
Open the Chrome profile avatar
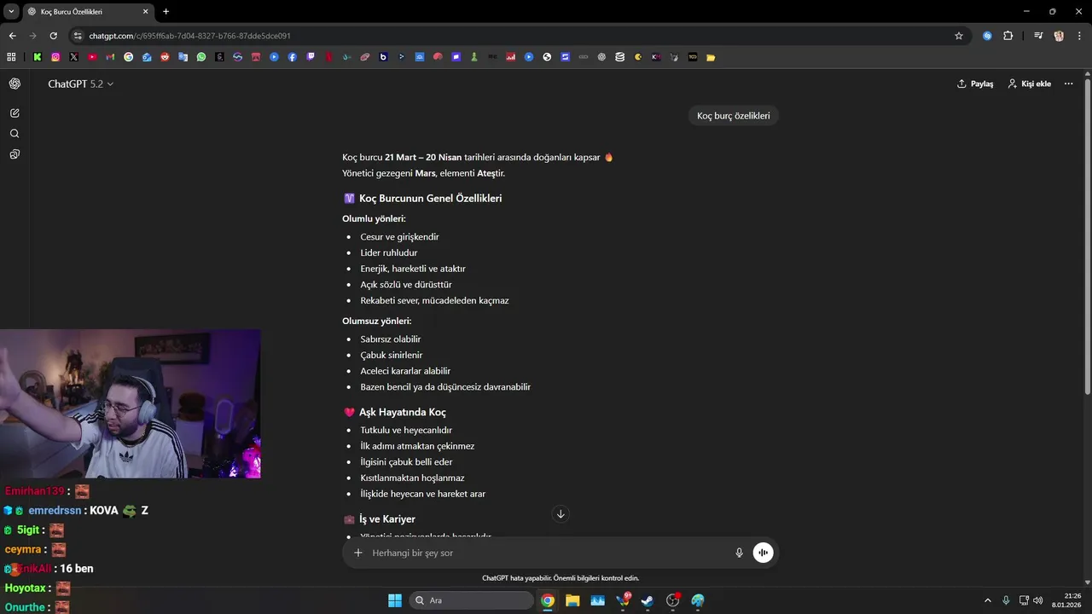[x=1059, y=36]
